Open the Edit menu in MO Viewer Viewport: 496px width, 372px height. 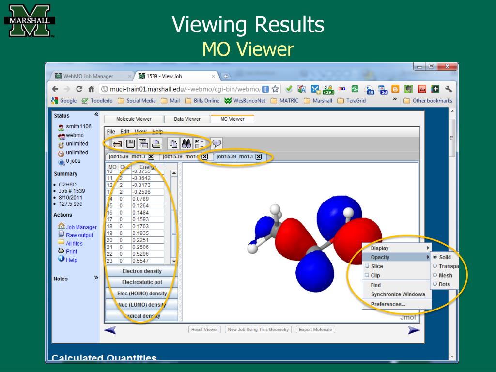124,132
